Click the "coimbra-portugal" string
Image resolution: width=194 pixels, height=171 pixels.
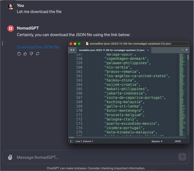(x=124, y=128)
